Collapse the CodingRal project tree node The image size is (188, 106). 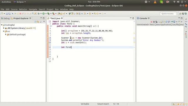(x=2, y=25)
